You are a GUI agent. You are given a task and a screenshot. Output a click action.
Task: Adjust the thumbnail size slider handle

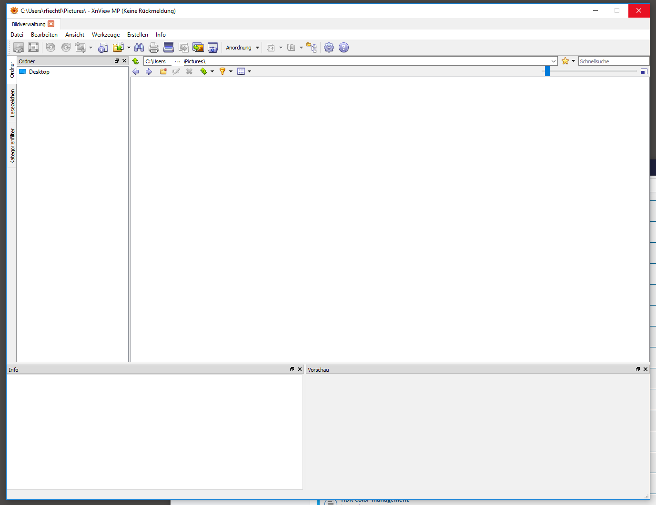547,71
